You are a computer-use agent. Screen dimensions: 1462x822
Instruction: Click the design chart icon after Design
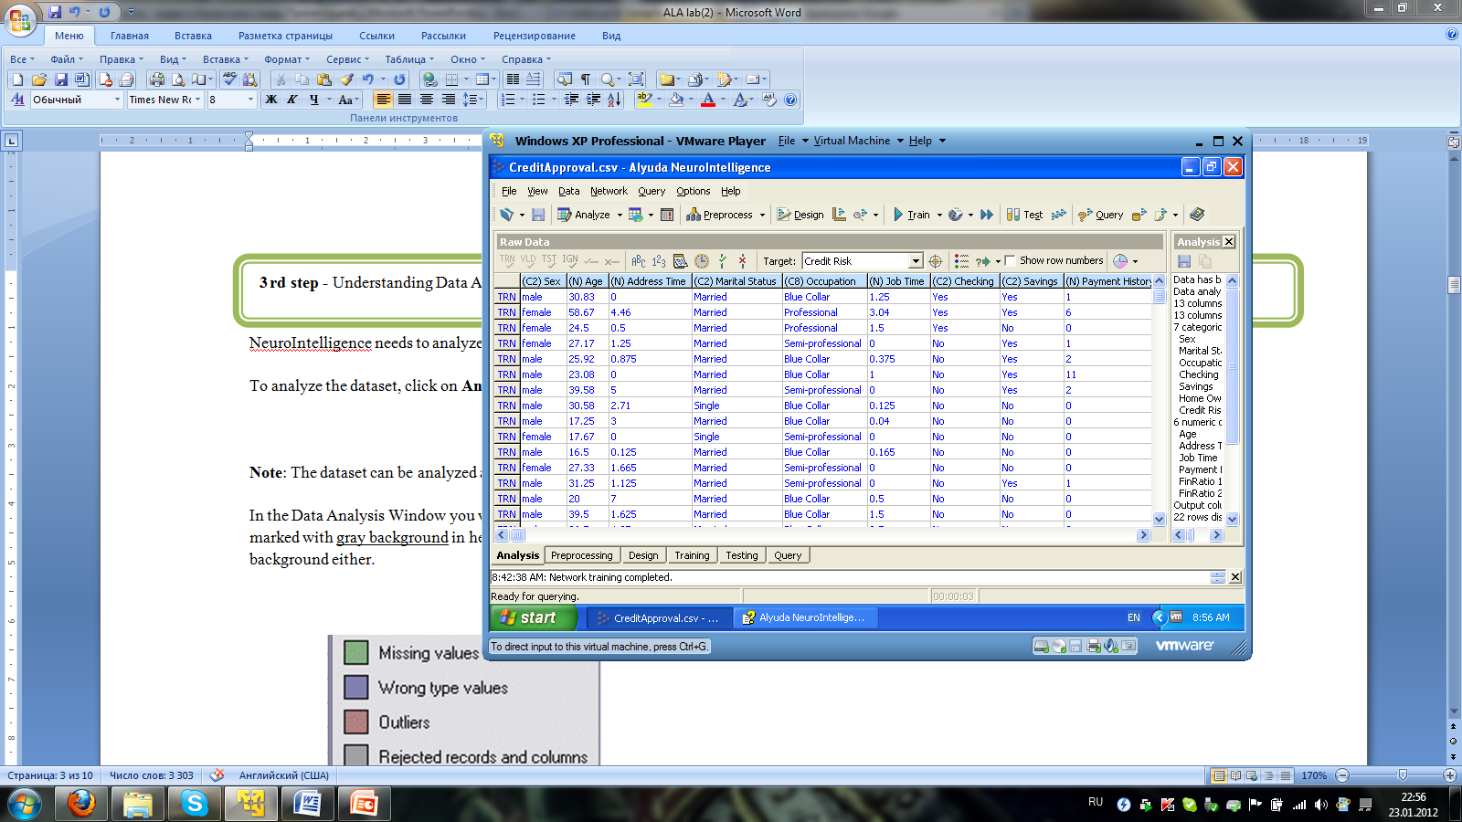[839, 215]
